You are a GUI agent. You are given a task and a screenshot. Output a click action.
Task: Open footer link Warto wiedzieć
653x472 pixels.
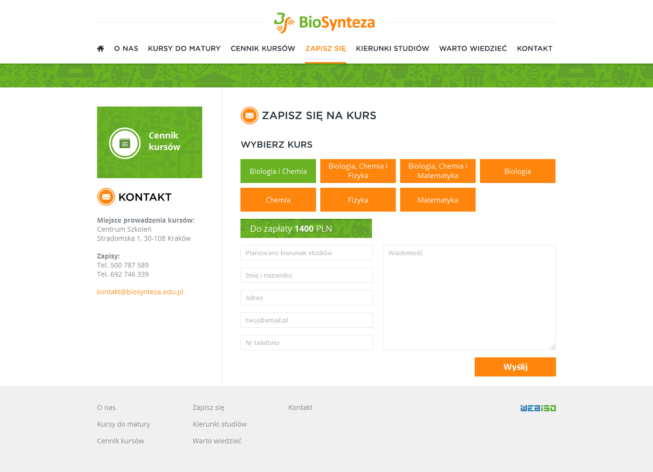217,441
